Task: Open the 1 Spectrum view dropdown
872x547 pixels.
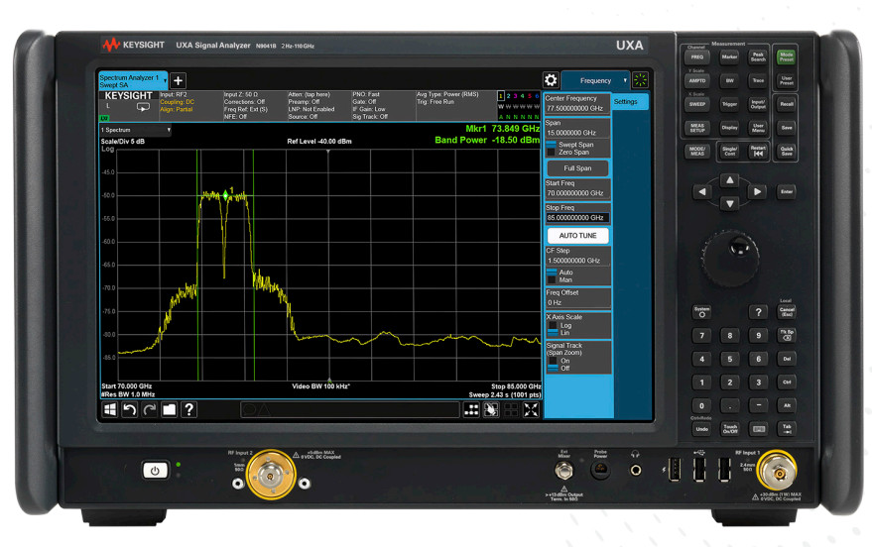Action: pos(135,130)
